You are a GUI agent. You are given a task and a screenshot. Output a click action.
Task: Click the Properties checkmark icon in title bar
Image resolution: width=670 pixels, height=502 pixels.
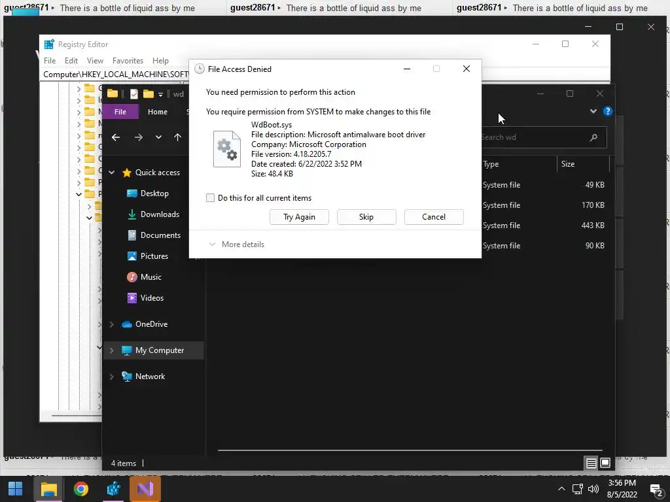(133, 94)
